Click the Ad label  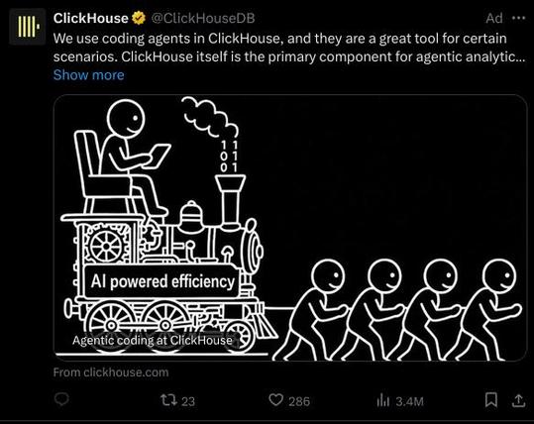pyautogui.click(x=494, y=19)
